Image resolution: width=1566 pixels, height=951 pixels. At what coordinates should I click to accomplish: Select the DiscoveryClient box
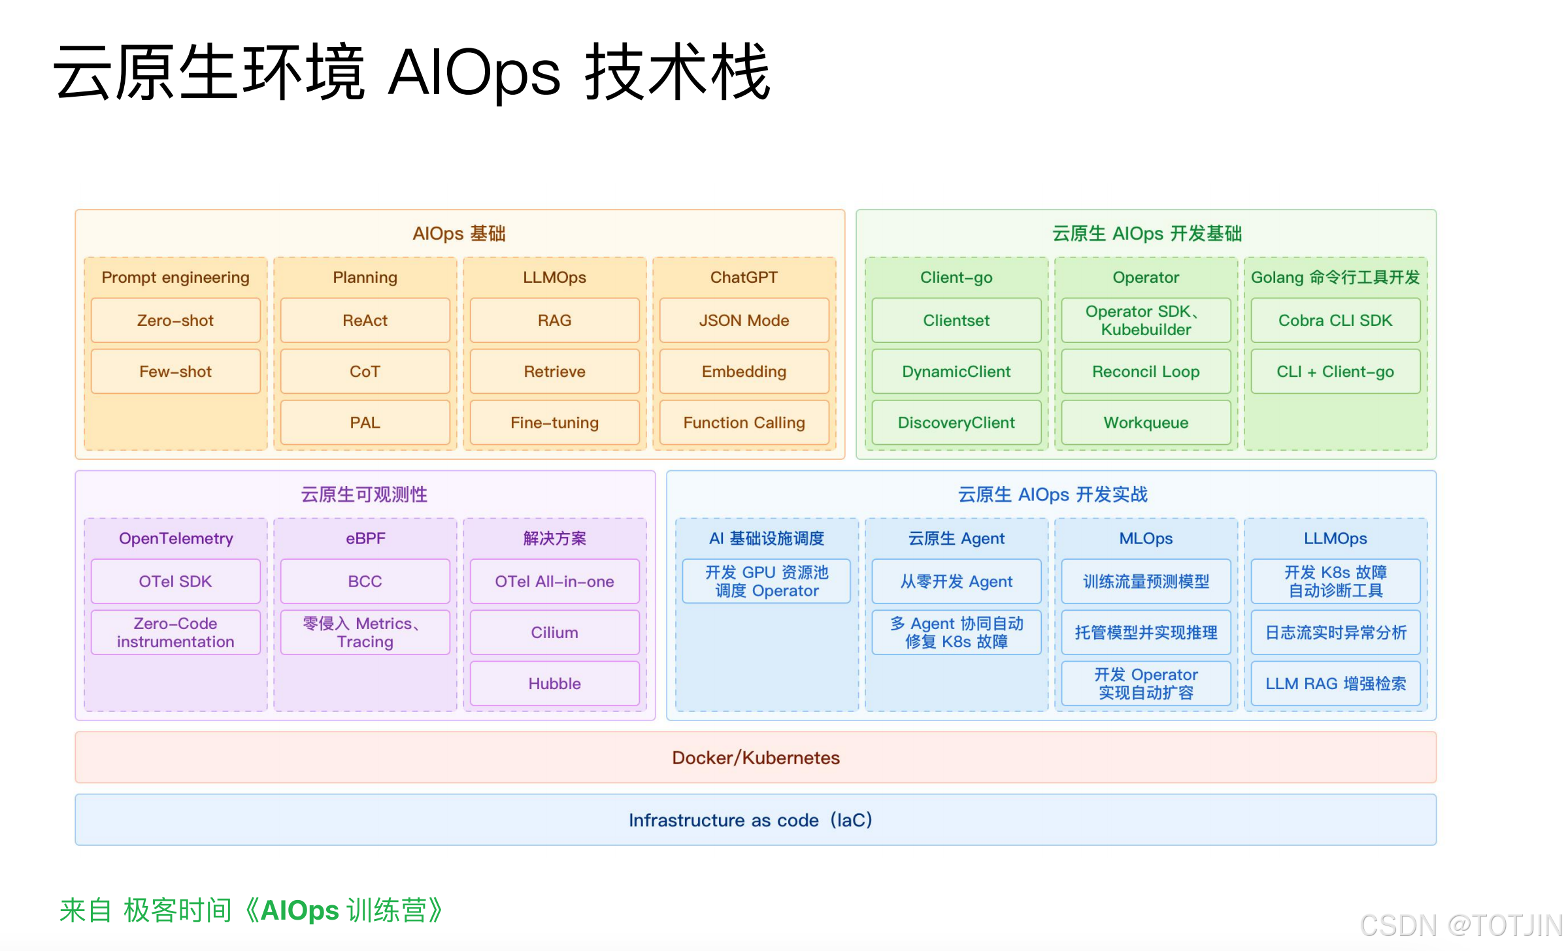click(x=956, y=423)
